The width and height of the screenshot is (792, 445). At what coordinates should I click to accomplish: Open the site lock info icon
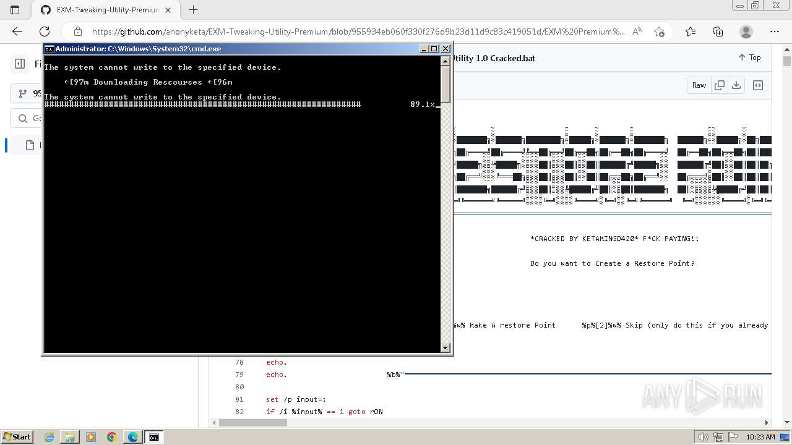[x=78, y=32]
